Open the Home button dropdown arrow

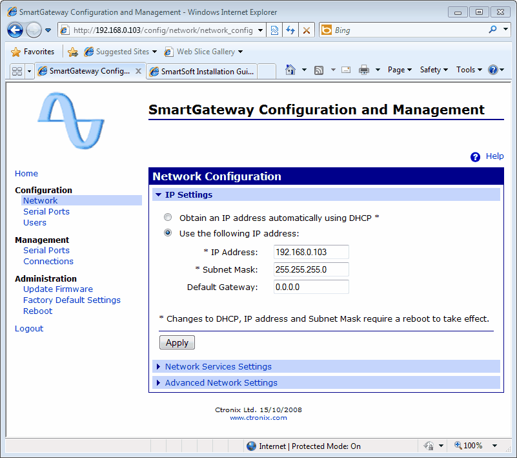[304, 70]
